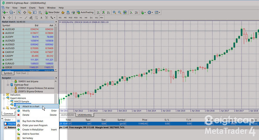Click the New Order button
This screenshot has width=259, height=140.
[52, 12]
